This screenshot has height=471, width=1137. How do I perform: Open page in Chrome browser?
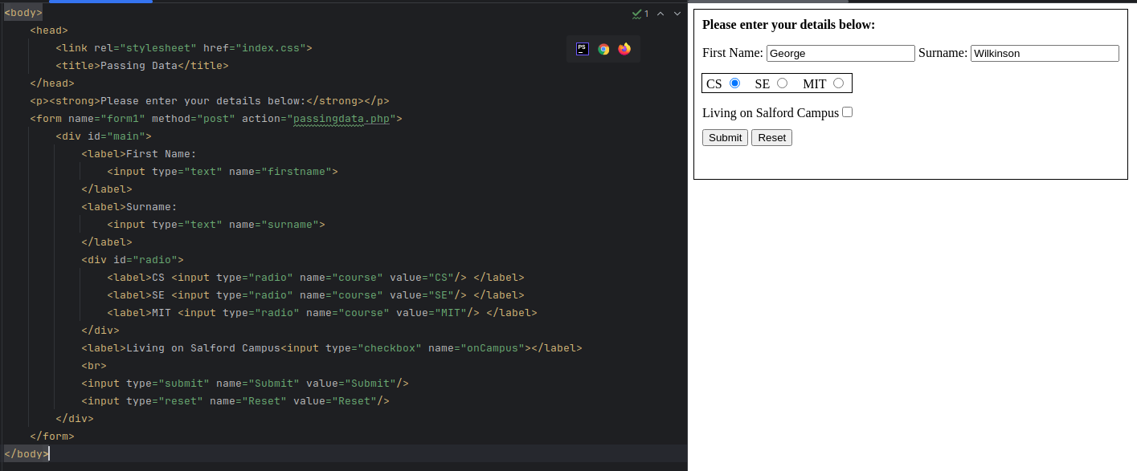click(603, 49)
